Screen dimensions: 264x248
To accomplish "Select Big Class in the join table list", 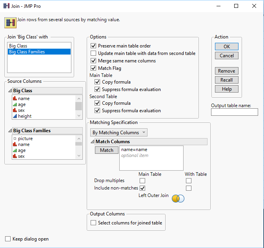I will click(x=18, y=46).
